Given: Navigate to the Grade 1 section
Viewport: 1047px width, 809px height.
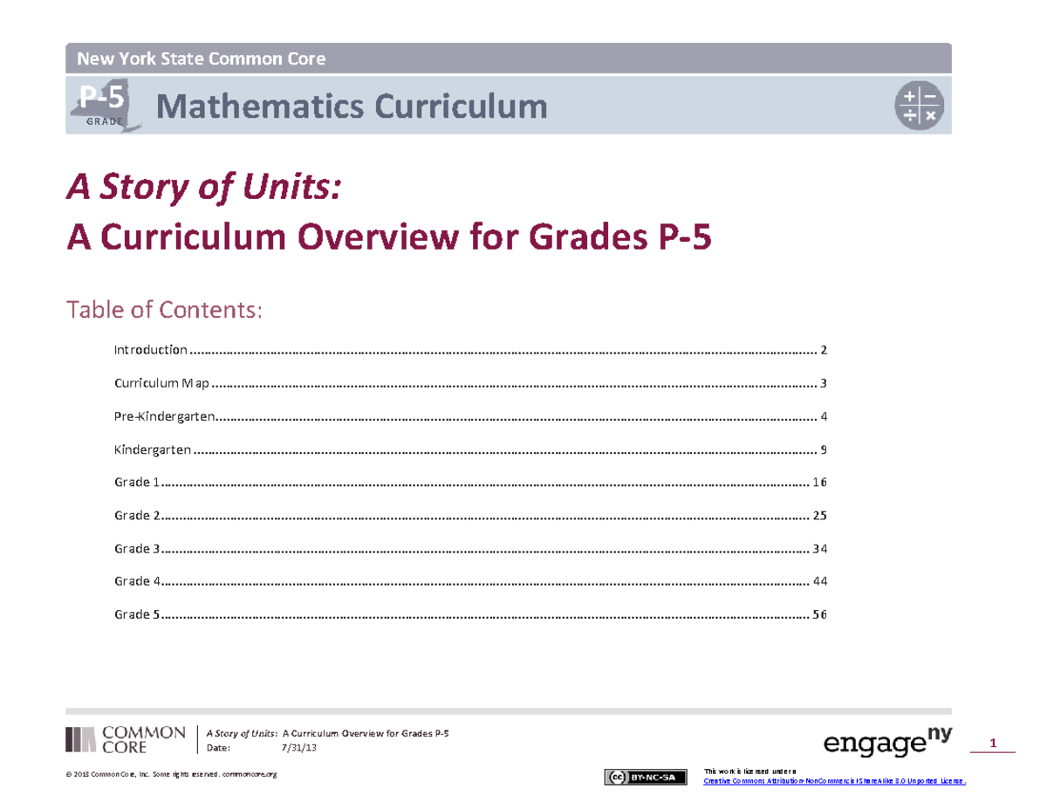Looking at the screenshot, I should [137, 482].
